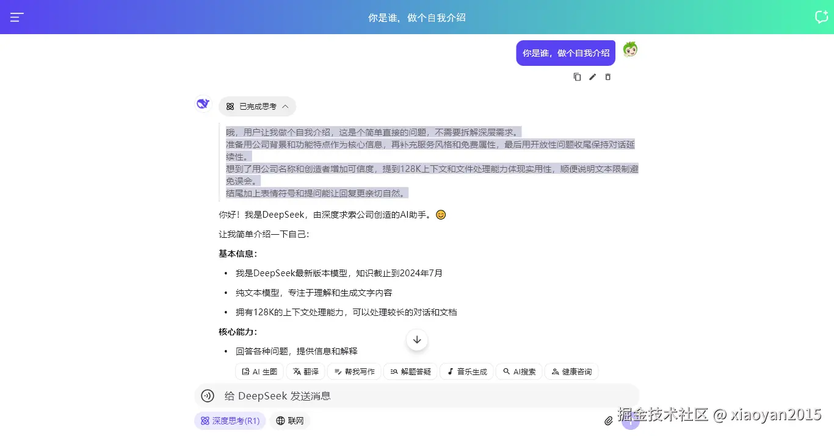834x436 pixels.
Task: Attach a file with the paperclip icon
Action: click(608, 421)
